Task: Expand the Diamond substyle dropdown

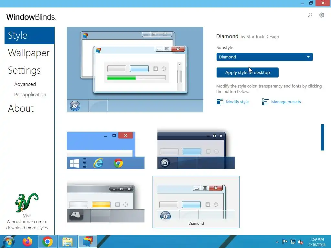Action: point(264,57)
